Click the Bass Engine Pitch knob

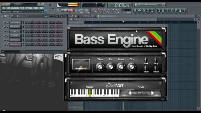tap(132, 67)
